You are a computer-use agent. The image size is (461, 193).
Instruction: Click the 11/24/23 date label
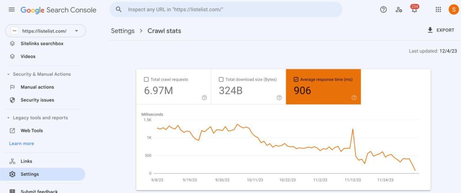pyautogui.click(x=385, y=180)
